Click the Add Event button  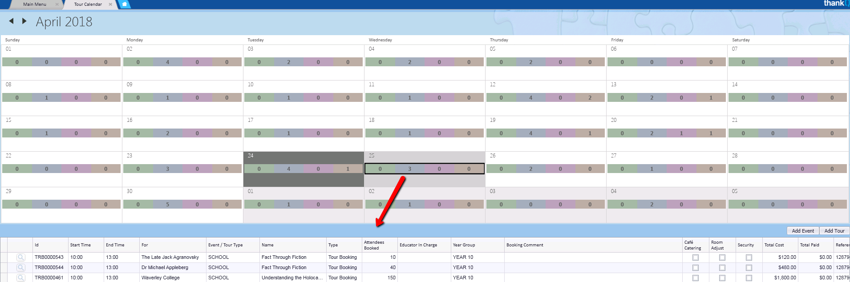tap(803, 231)
